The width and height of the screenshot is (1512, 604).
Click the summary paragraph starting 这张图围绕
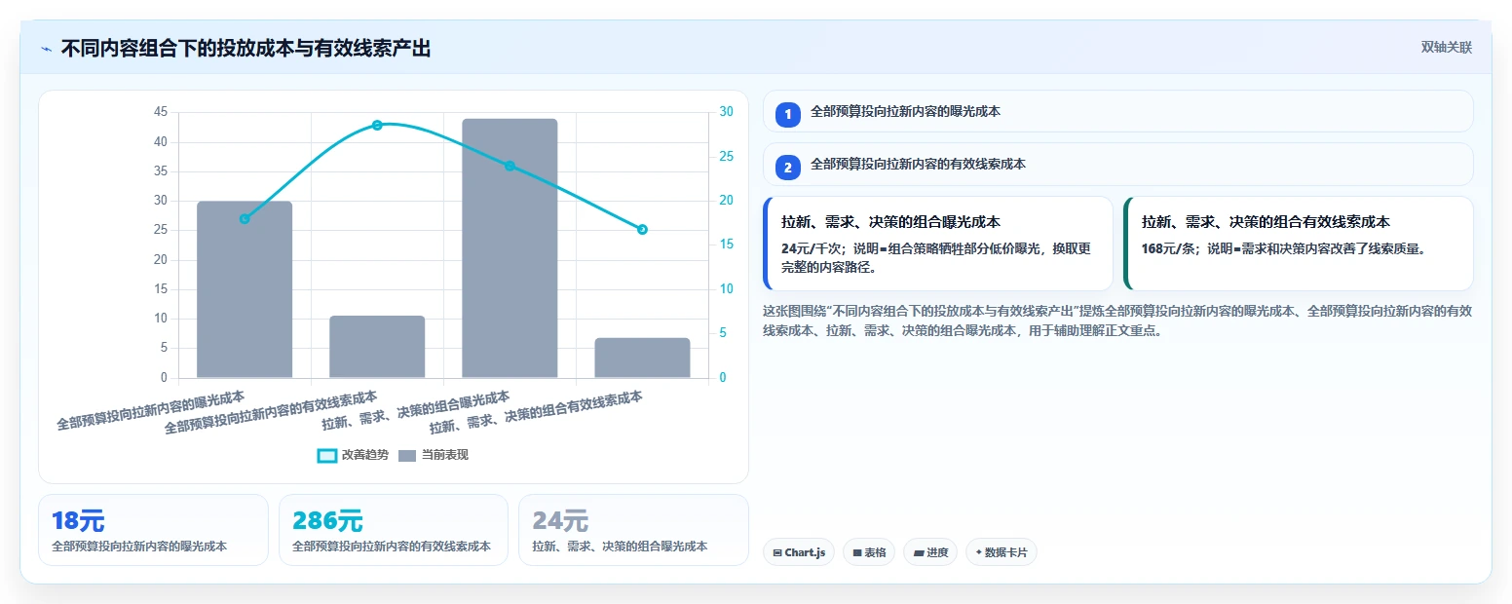[x=1118, y=321]
